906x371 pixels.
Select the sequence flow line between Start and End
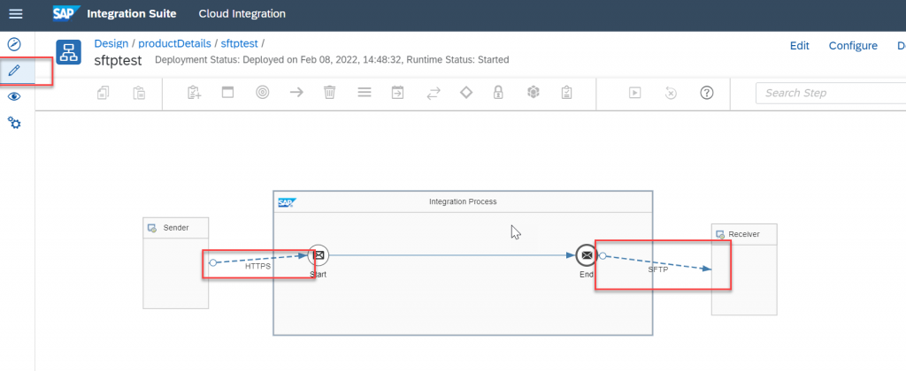pos(451,254)
